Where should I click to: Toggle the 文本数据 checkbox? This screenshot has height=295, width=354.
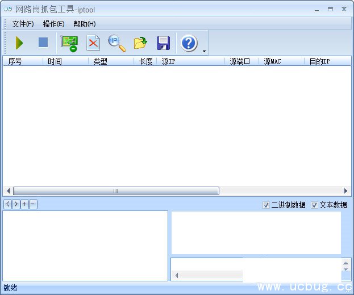pos(314,205)
